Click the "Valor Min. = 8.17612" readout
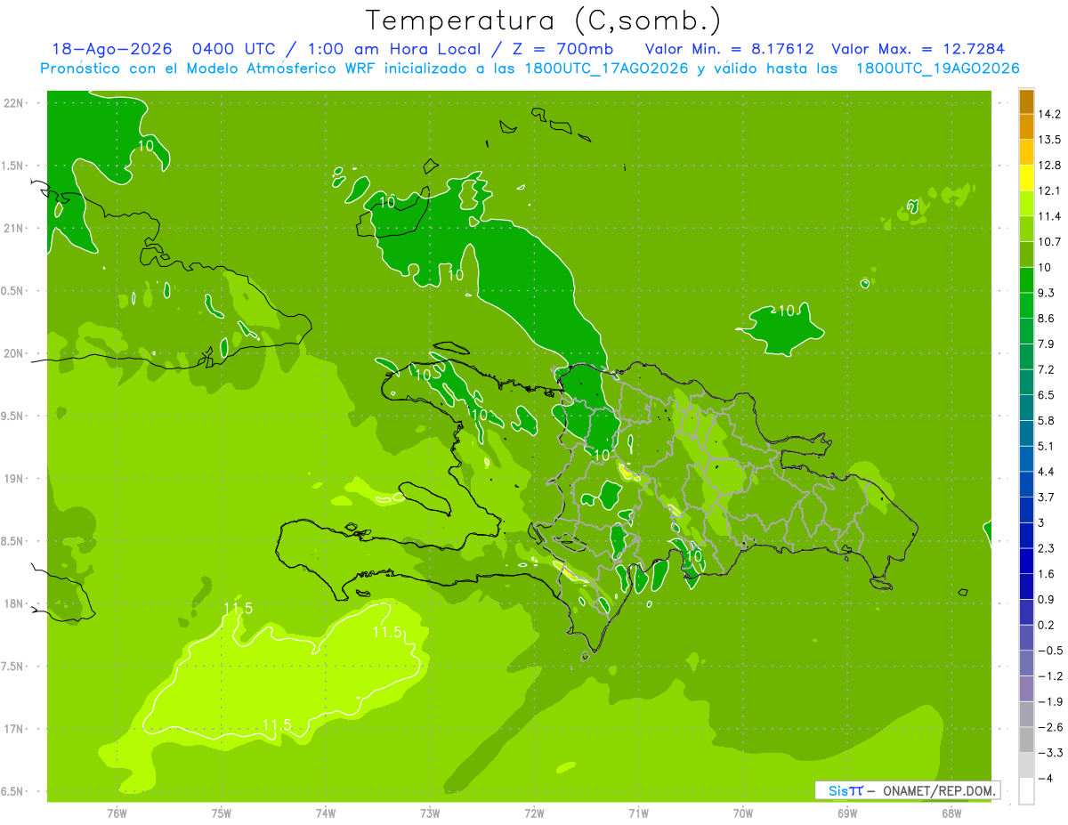The height and width of the screenshot is (825, 1068). pos(729,49)
